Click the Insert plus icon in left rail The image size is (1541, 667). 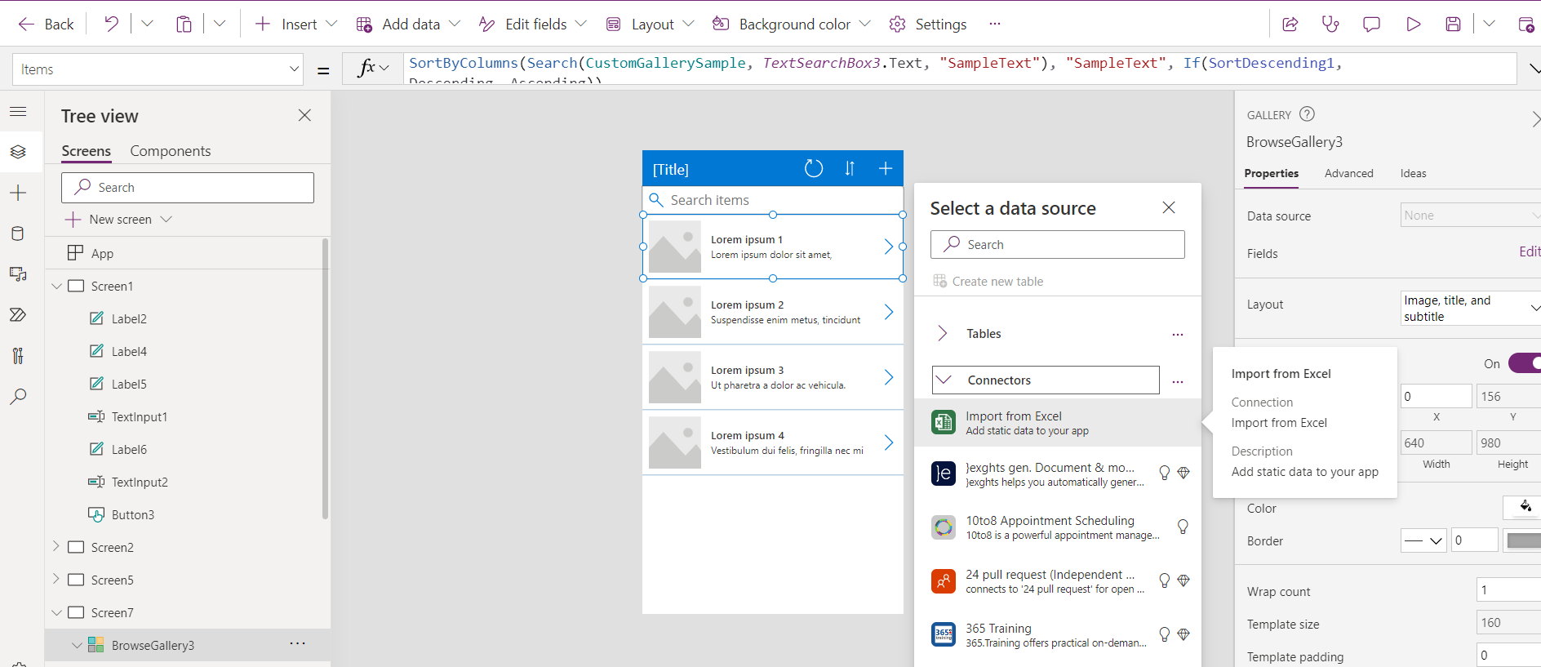point(18,193)
